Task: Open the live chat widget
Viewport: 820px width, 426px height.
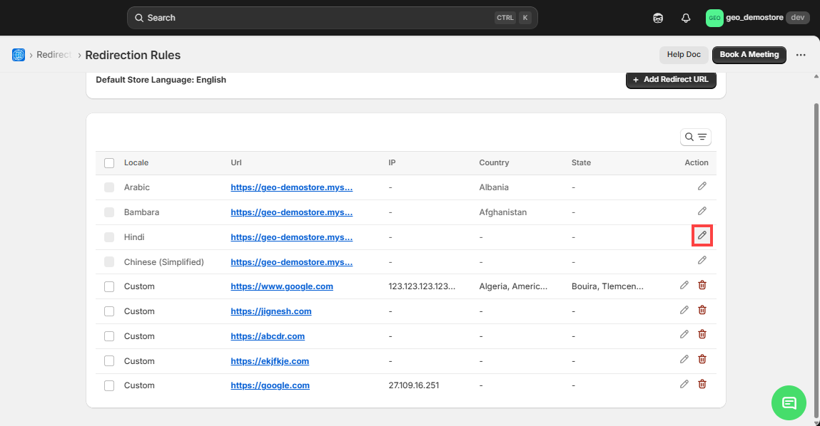Action: pyautogui.click(x=789, y=402)
